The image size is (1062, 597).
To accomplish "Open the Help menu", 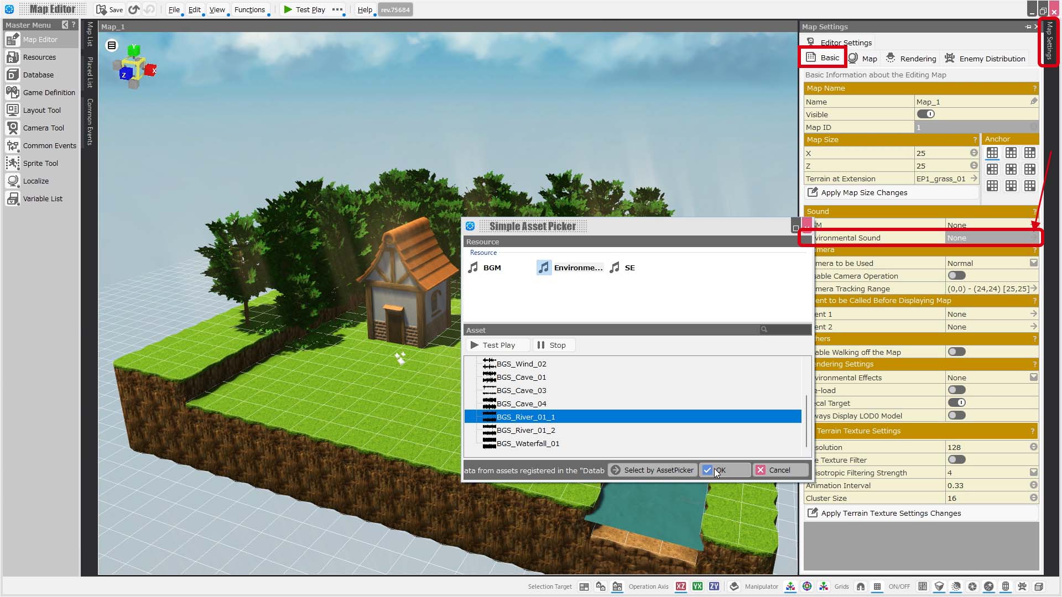I will click(365, 9).
